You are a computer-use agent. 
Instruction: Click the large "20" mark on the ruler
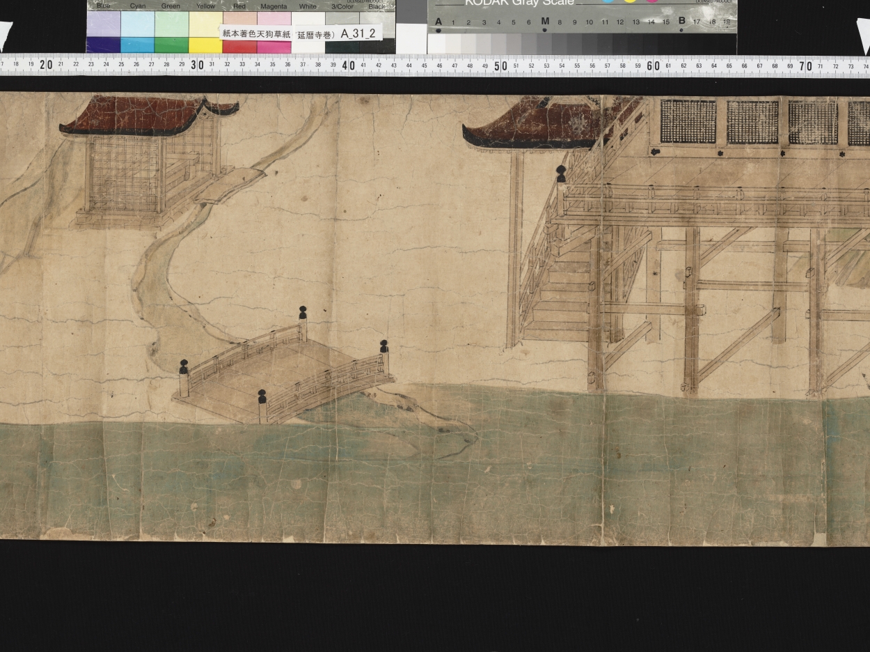coord(47,65)
